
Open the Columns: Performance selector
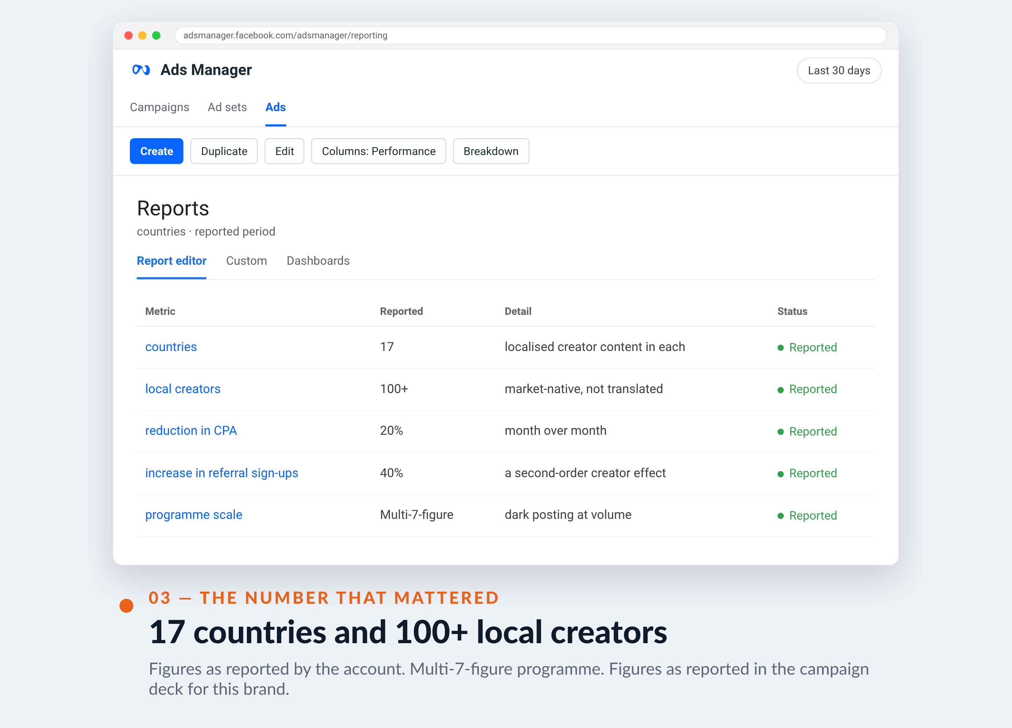click(379, 151)
